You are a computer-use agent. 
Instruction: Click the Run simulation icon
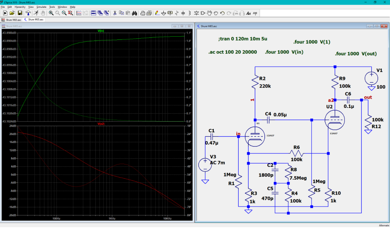click(x=5, y=13)
